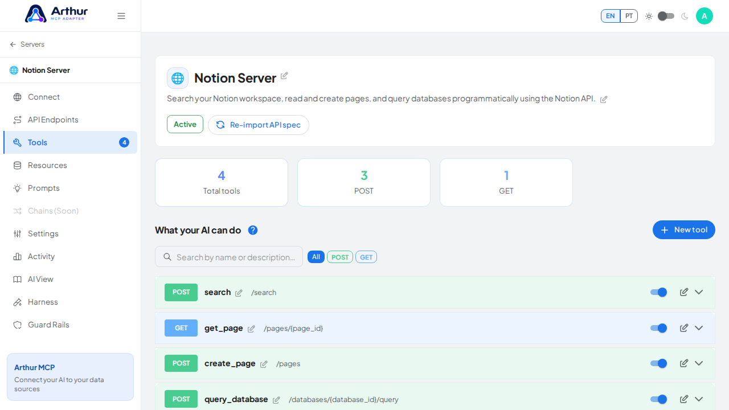Click the /databases/{database_id}/query path text
The width and height of the screenshot is (729, 410).
(343, 400)
